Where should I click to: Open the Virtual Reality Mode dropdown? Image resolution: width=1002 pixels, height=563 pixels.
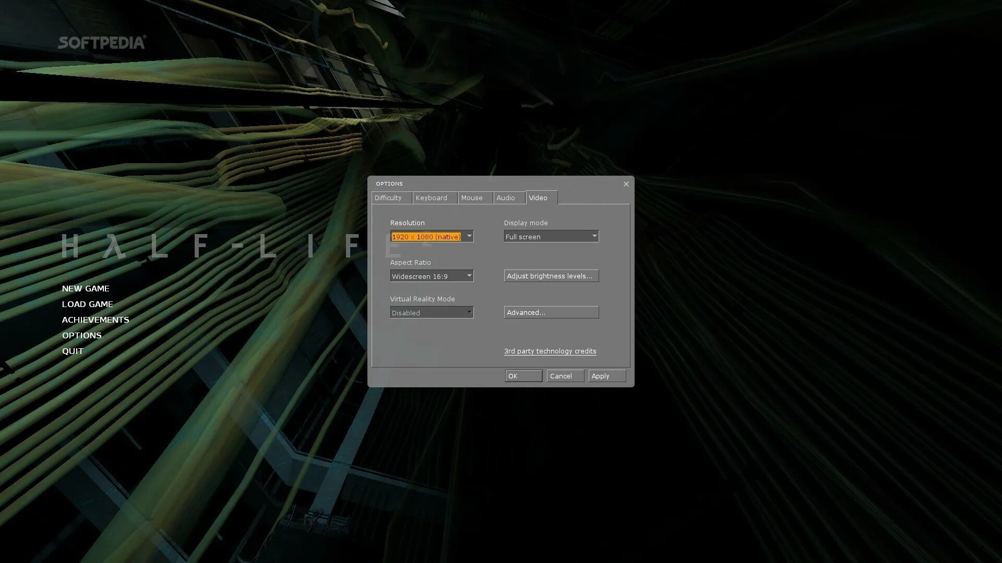pyautogui.click(x=432, y=313)
